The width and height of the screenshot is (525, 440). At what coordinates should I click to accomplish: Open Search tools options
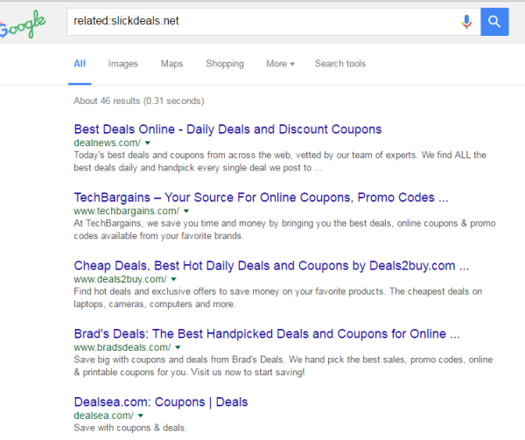tap(340, 64)
